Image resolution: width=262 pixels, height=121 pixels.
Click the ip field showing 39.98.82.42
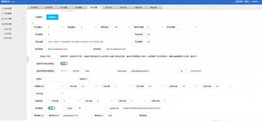click(x=203, y=71)
